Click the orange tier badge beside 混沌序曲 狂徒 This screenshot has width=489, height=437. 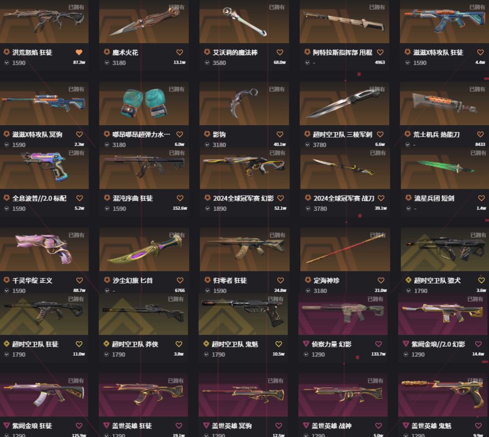[107, 198]
